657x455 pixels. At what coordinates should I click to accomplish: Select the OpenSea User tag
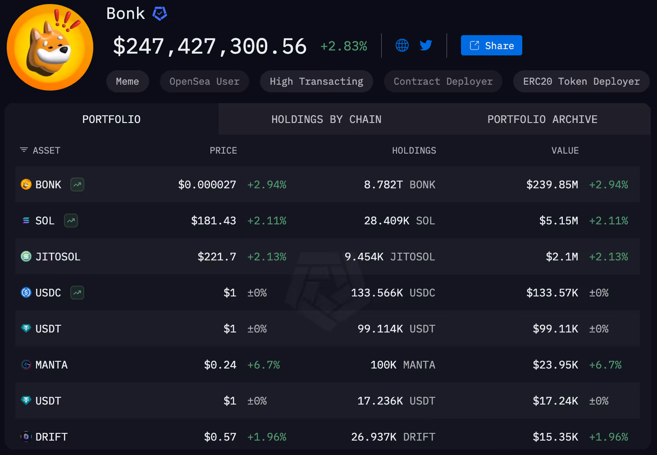coord(204,82)
